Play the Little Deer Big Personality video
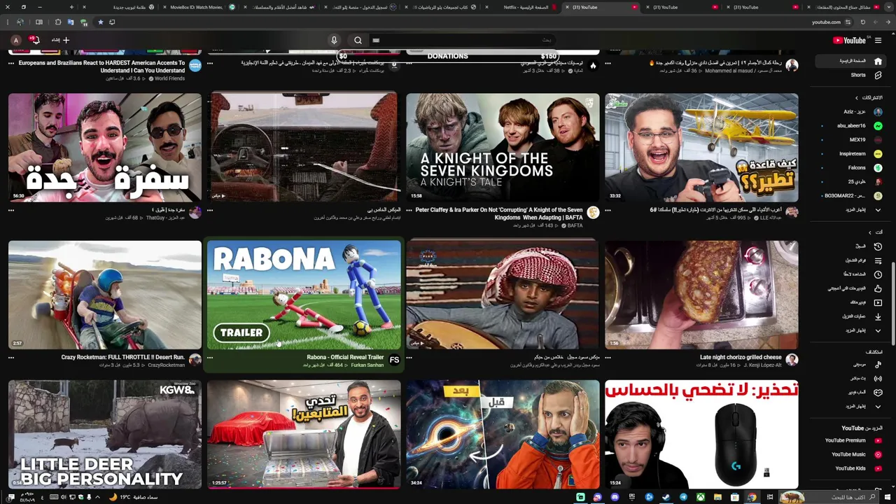Image resolution: width=896 pixels, height=504 pixels. (105, 434)
